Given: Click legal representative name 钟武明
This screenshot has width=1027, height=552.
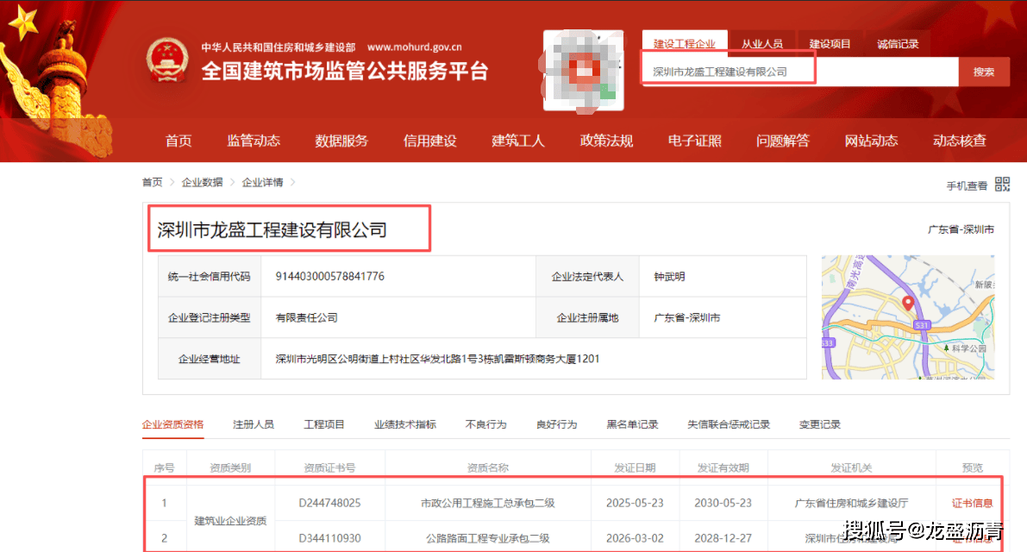Looking at the screenshot, I should pyautogui.click(x=669, y=276).
